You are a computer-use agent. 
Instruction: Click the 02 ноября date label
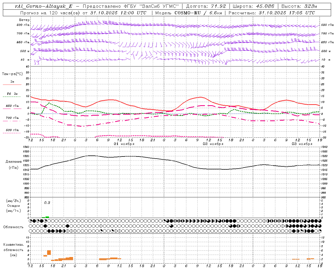click(x=213, y=144)
